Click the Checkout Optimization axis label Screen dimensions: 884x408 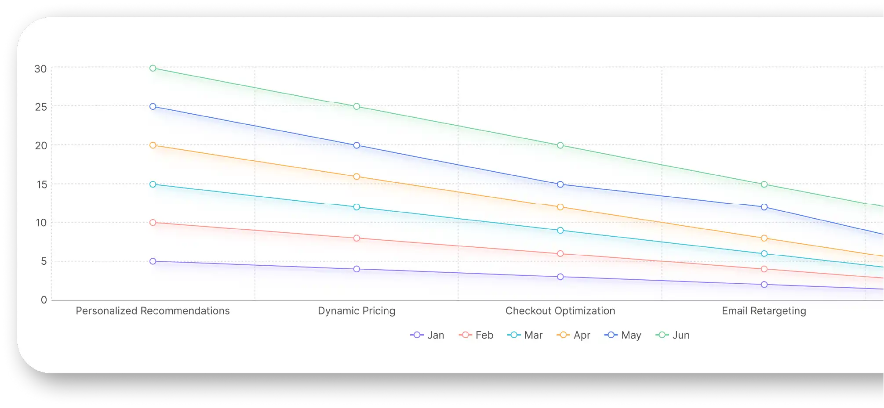pos(560,311)
